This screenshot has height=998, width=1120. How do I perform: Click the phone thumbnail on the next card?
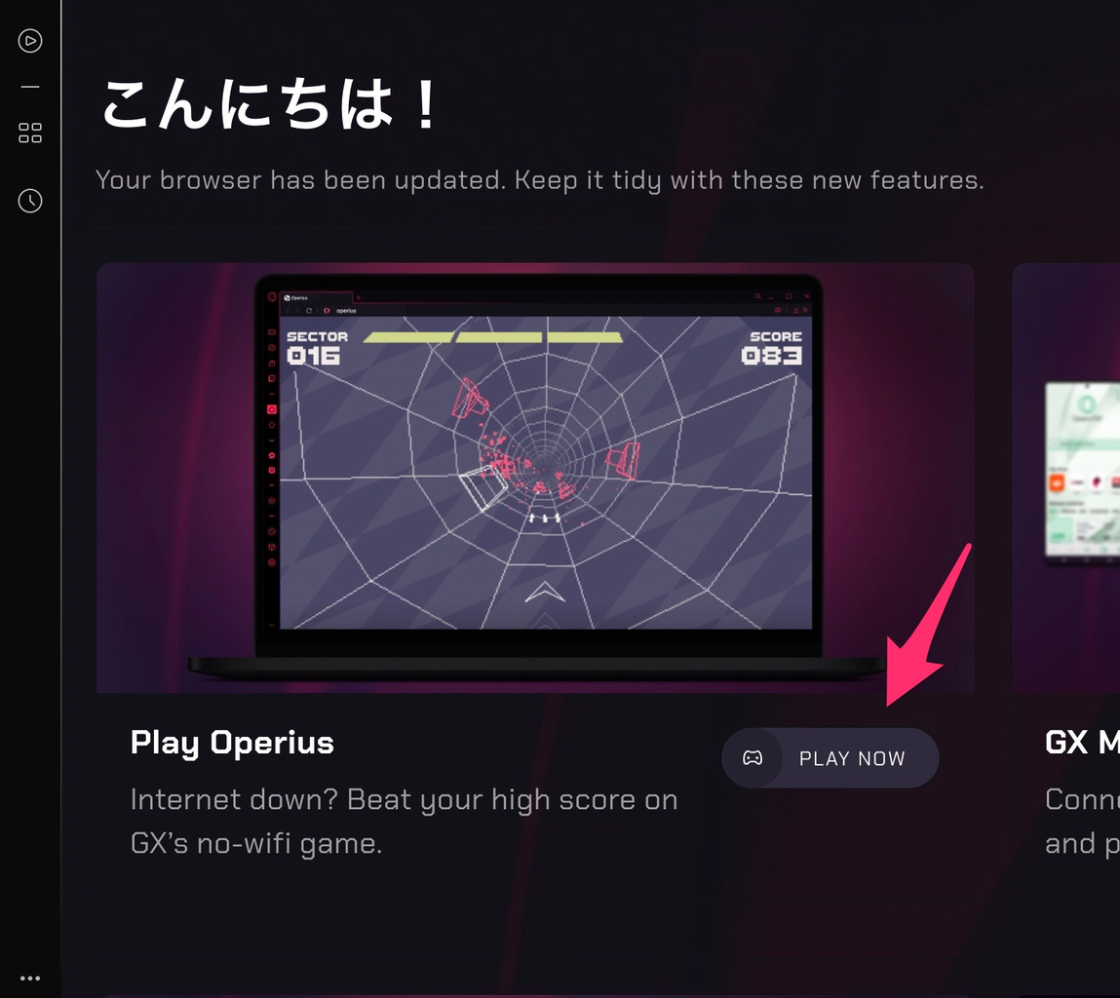1083,472
